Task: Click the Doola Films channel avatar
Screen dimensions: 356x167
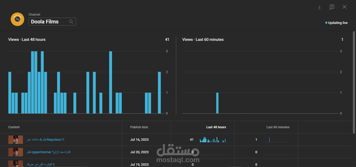Action: click(17, 19)
